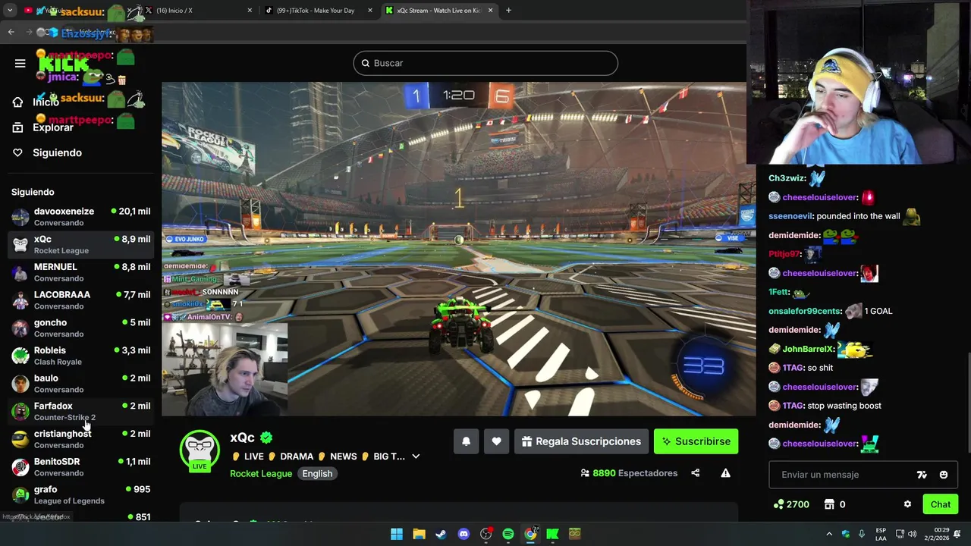This screenshot has width=971, height=546.
Task: Send message with the Chat button
Action: pos(940,504)
